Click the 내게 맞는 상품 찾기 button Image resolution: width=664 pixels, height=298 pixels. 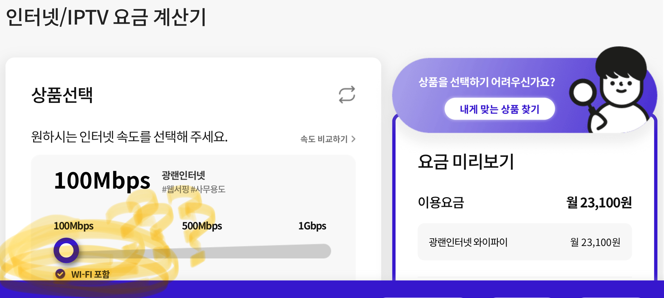[499, 109]
